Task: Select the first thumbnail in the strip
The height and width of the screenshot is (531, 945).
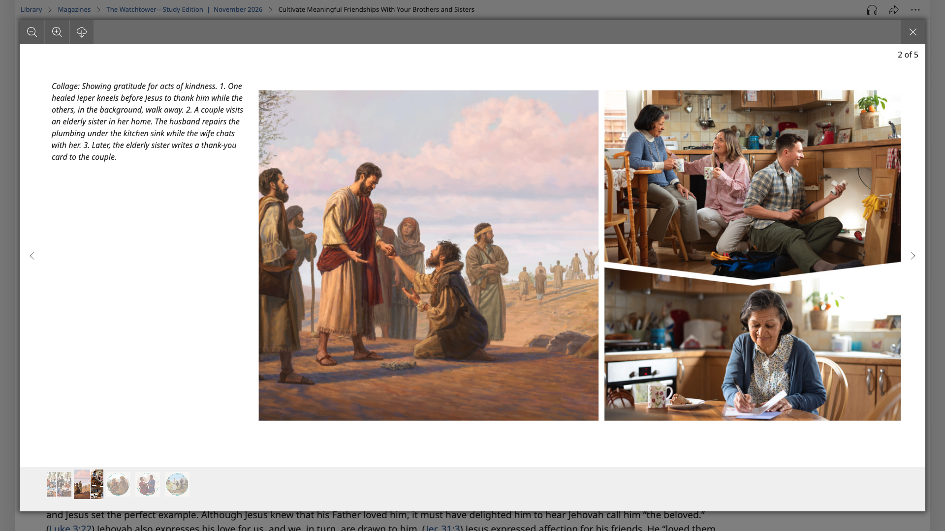Action: point(59,484)
